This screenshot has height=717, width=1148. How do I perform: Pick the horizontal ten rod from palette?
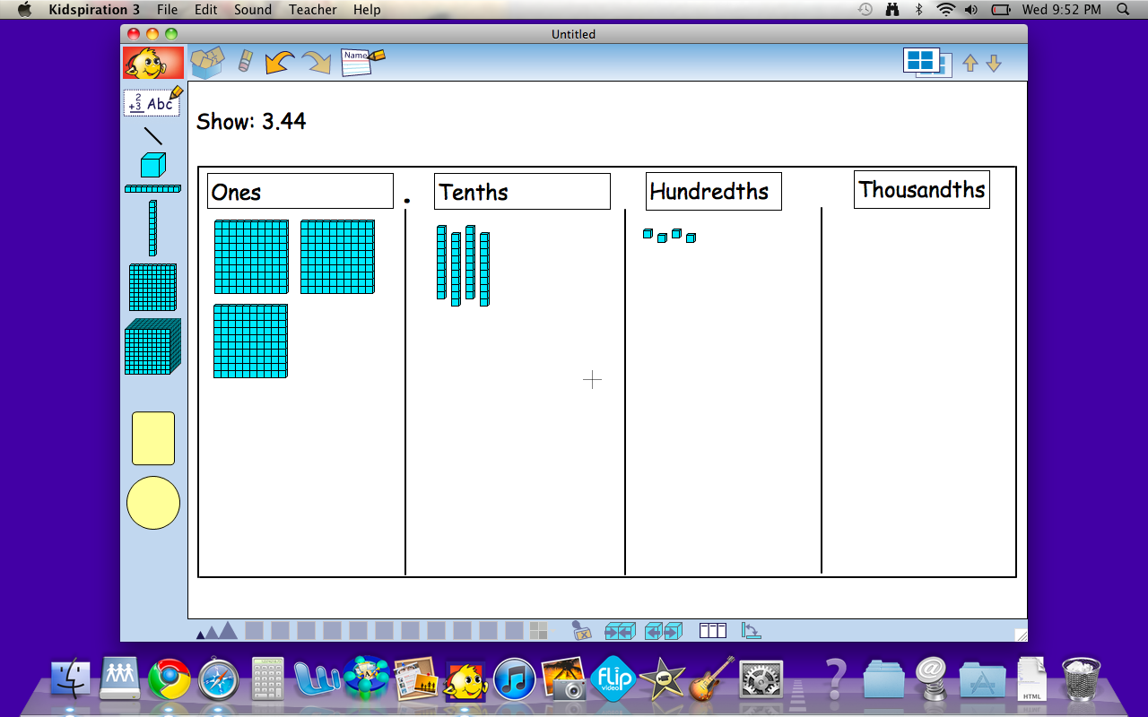[152, 189]
